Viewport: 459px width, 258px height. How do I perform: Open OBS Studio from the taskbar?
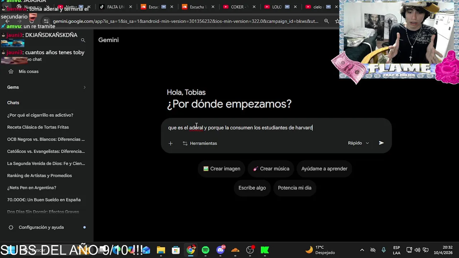click(250, 250)
